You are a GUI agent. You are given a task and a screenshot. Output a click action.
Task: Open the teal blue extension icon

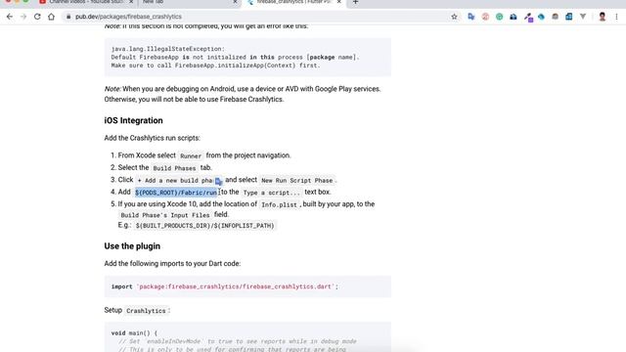(541, 17)
